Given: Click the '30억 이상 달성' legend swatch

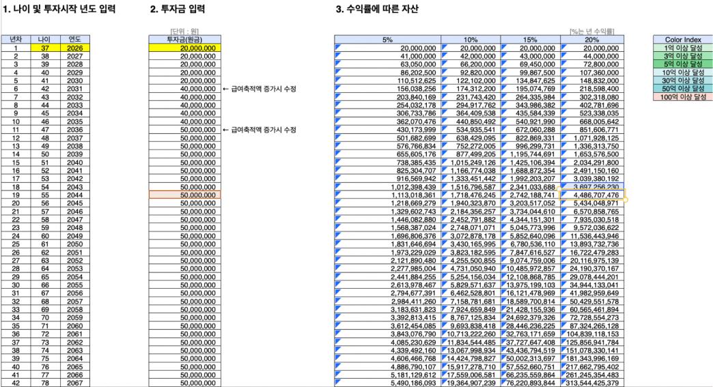Looking at the screenshot, I should 682,81.
